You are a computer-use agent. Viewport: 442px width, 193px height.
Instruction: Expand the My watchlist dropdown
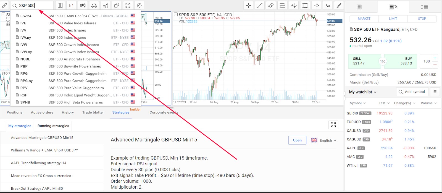point(362,92)
